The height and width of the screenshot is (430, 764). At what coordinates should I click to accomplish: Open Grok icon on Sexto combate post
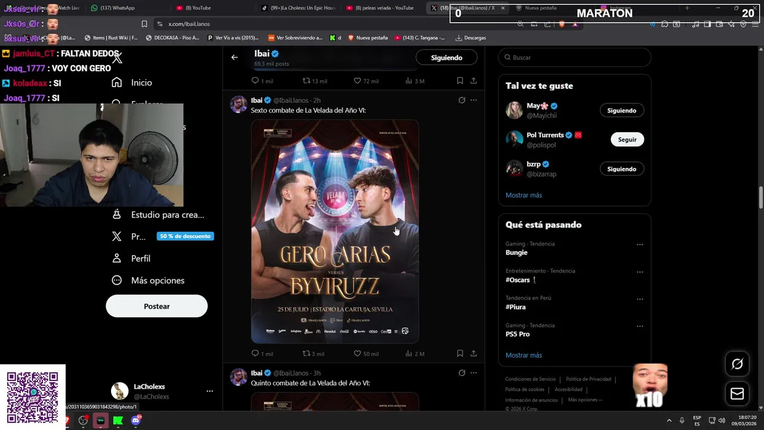[x=461, y=100]
